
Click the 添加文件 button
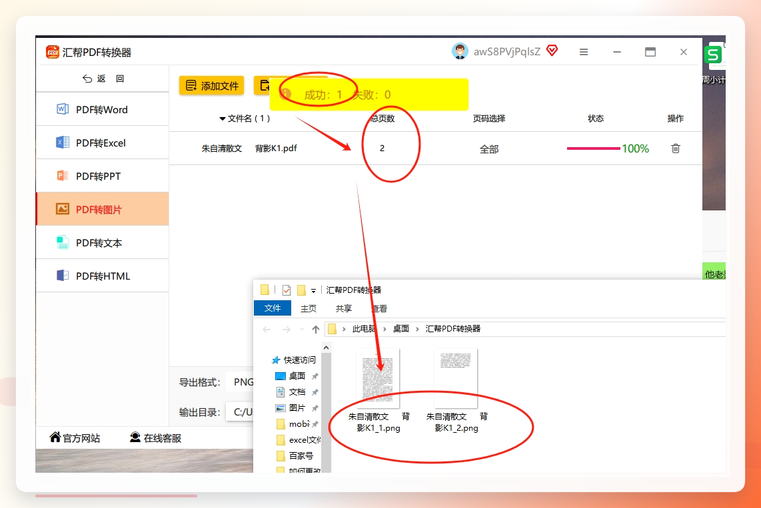tap(212, 86)
